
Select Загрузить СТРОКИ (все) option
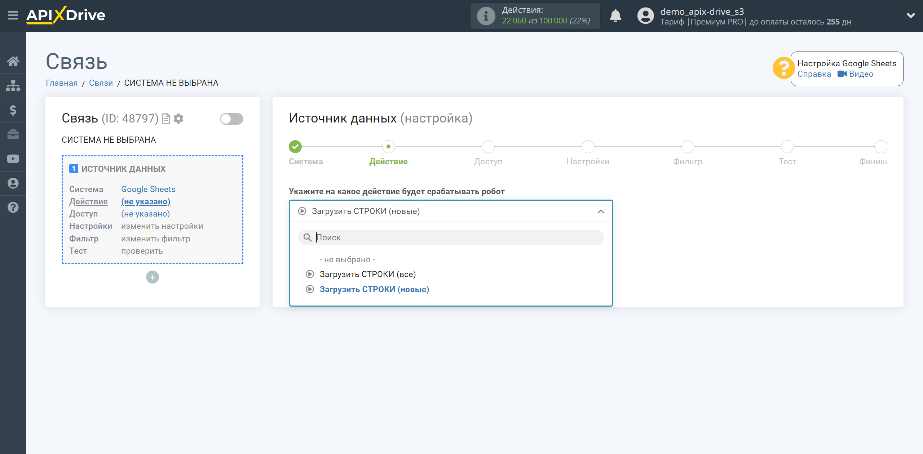pos(368,274)
